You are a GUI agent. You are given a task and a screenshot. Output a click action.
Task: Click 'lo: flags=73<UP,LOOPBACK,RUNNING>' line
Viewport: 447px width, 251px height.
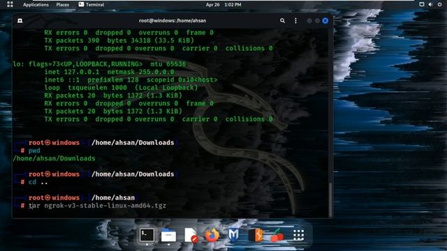(x=99, y=64)
